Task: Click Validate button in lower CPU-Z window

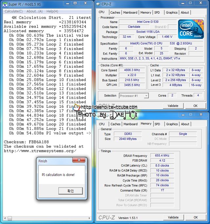Action: (173, 217)
